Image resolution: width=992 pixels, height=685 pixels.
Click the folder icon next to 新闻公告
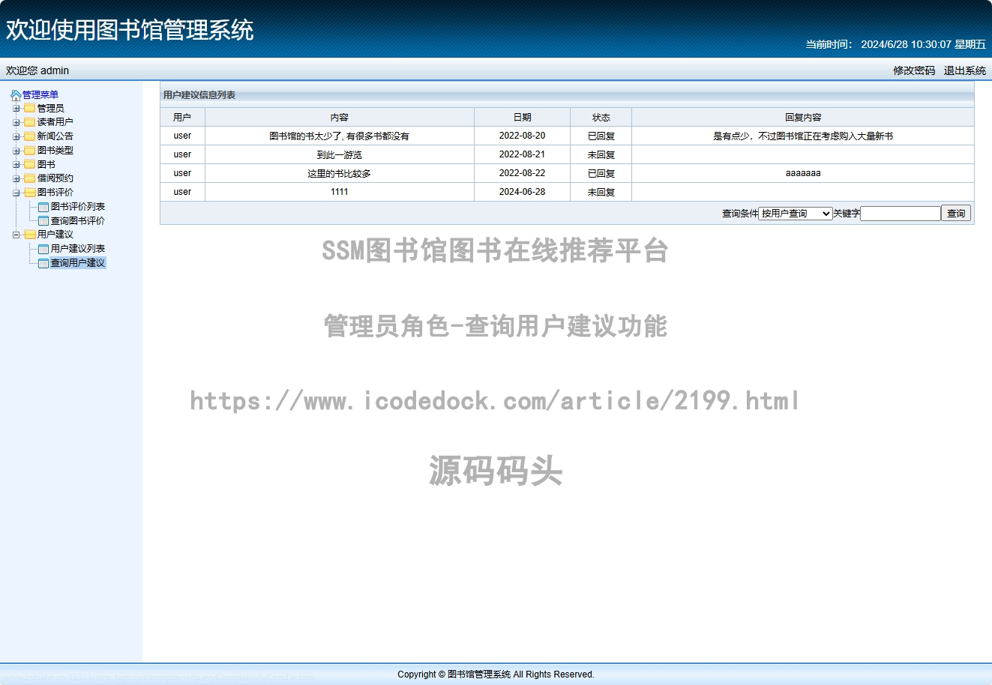pyautogui.click(x=30, y=136)
